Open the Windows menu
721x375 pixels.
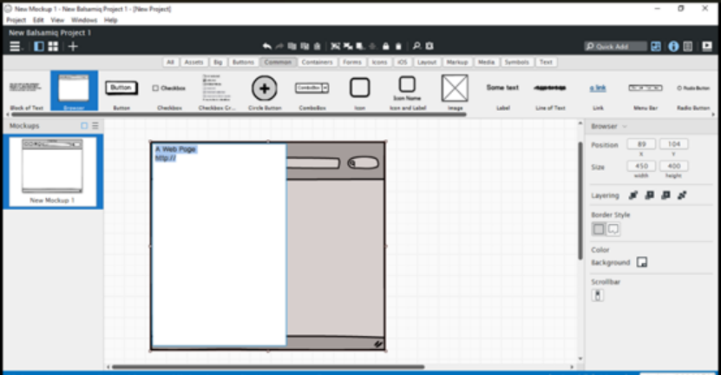[x=84, y=20]
